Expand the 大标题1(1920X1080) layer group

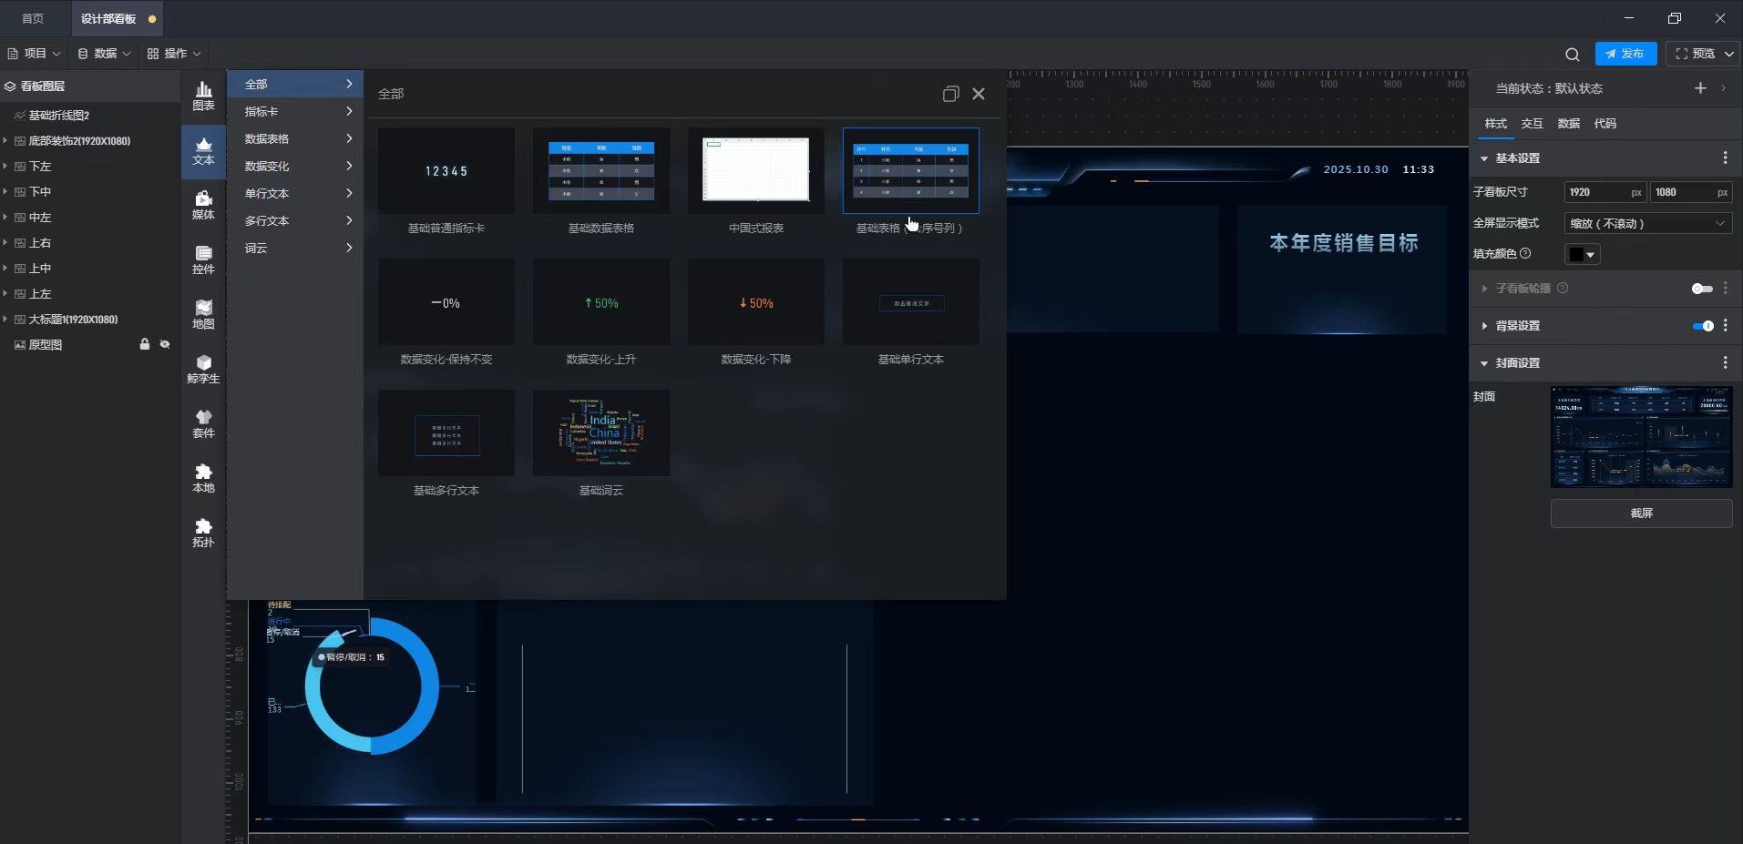[5, 320]
